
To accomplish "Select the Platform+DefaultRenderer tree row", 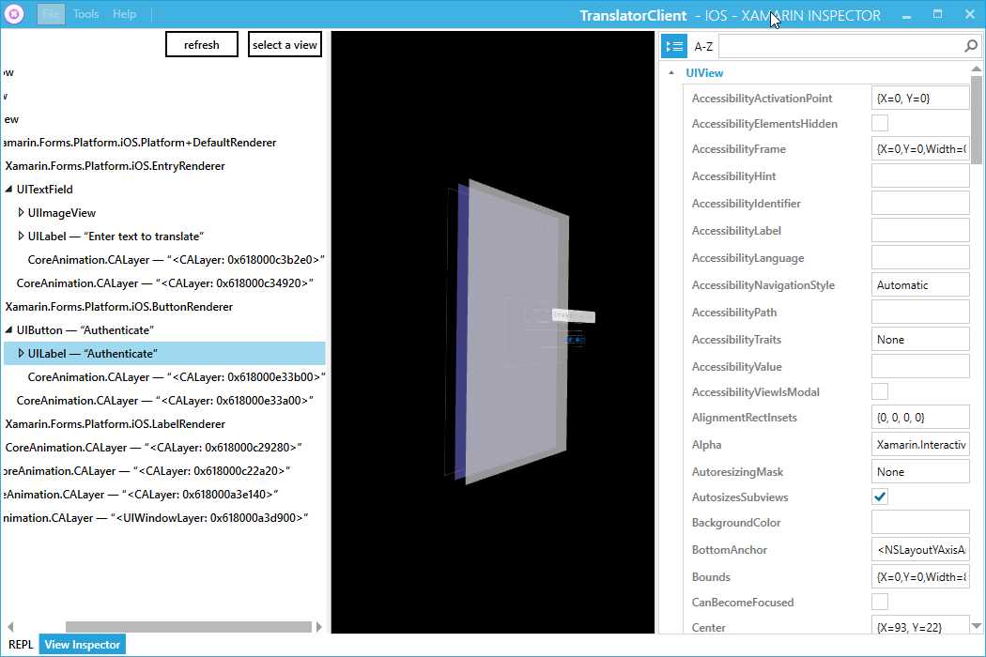I will (140, 143).
